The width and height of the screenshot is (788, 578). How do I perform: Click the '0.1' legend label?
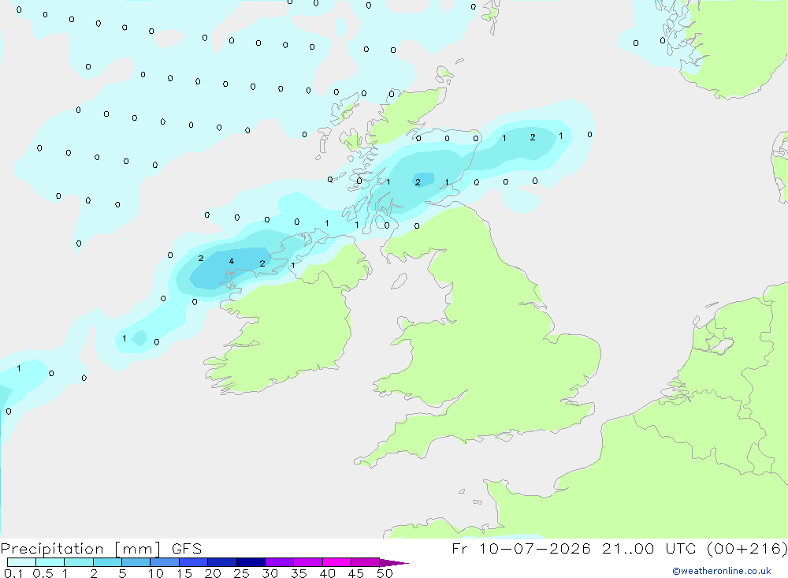[13, 573]
